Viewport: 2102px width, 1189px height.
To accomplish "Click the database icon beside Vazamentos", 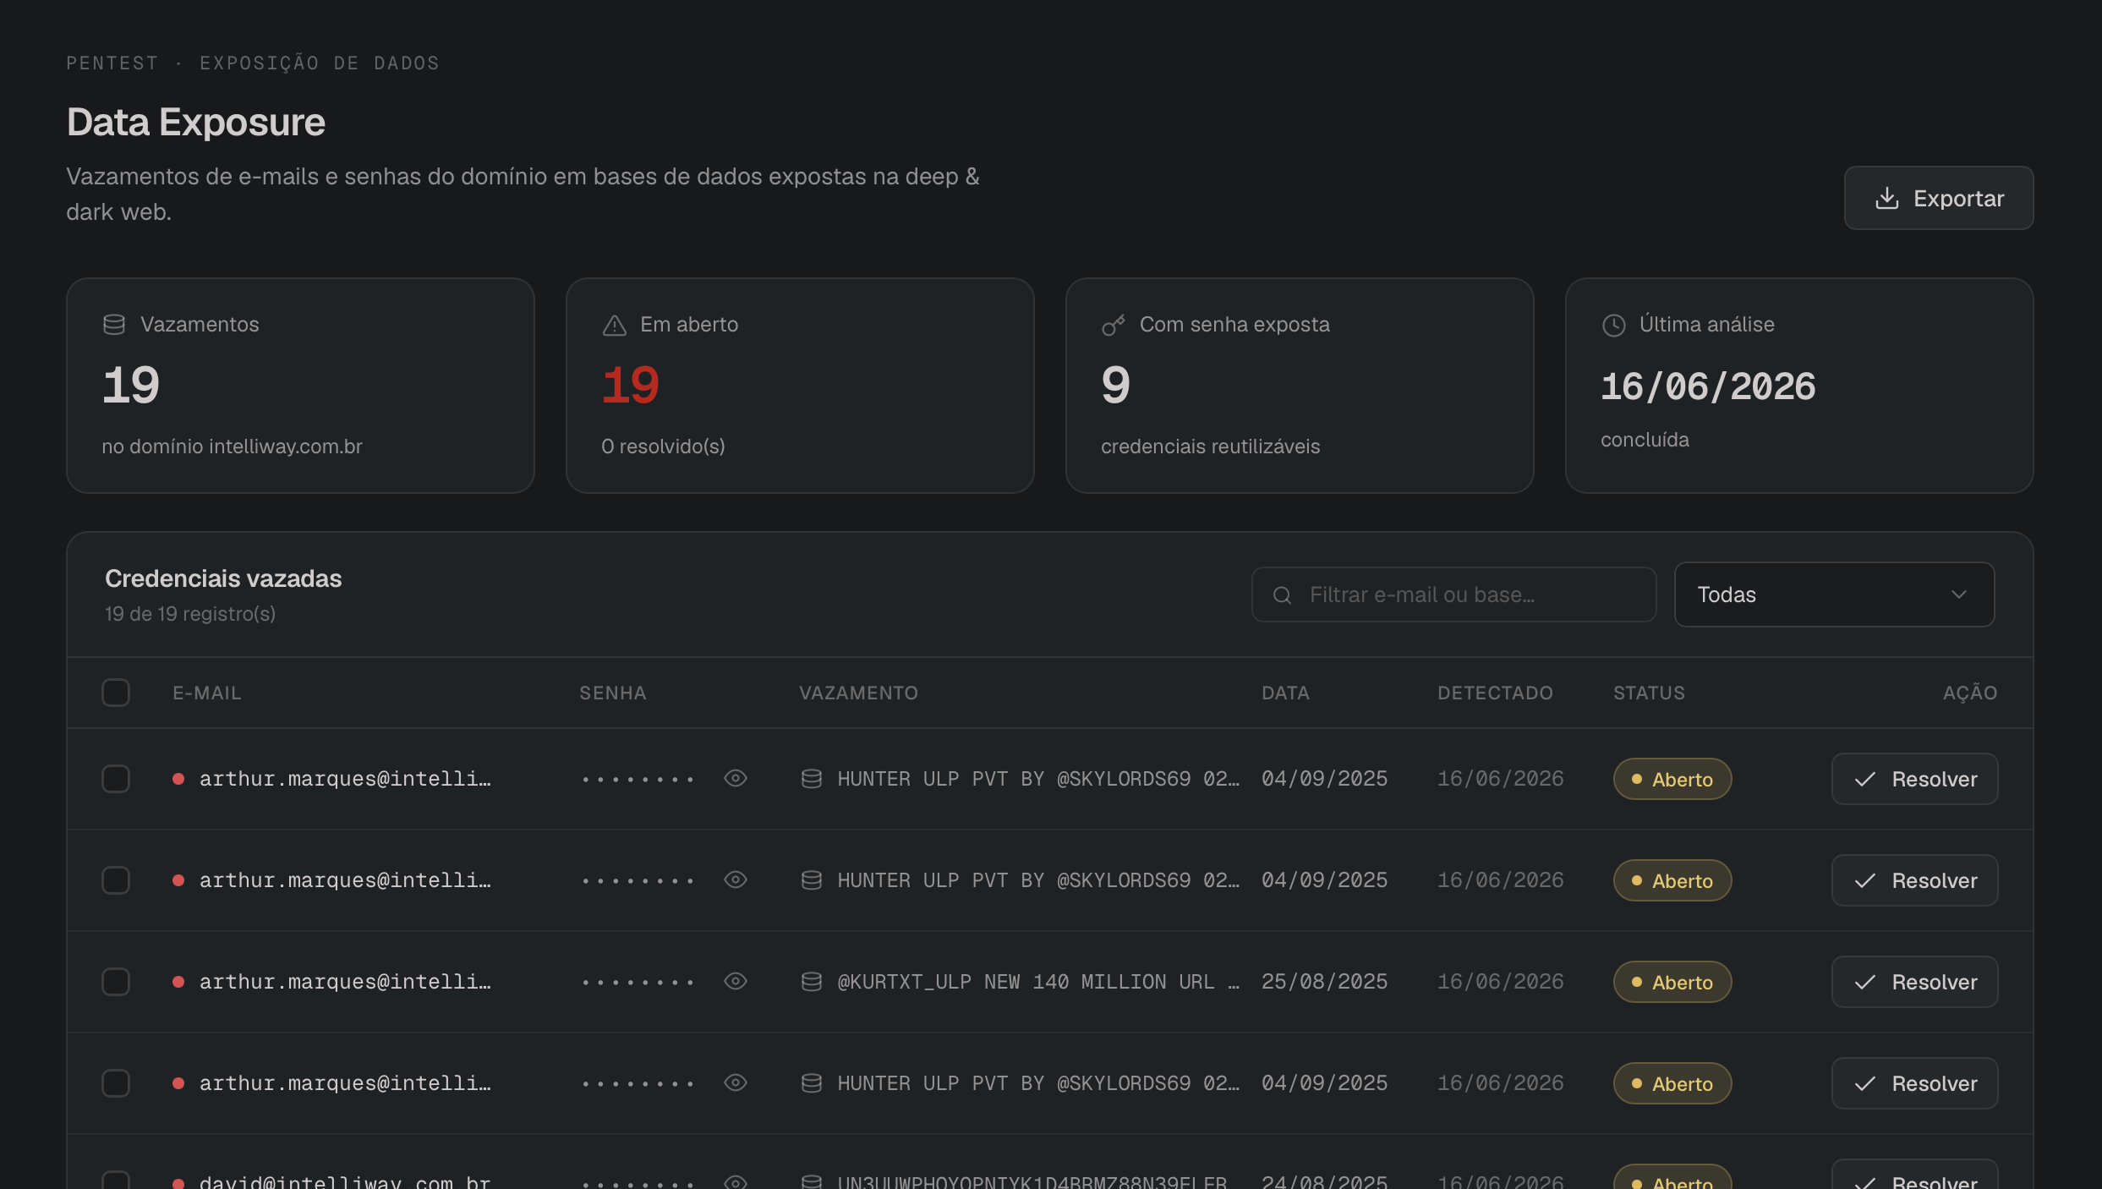I will tap(114, 325).
